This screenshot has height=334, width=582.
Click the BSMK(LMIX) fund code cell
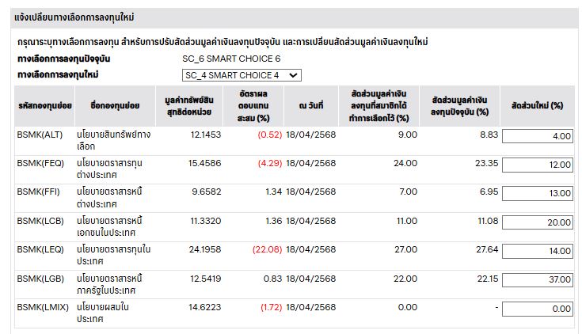pyautogui.click(x=43, y=307)
